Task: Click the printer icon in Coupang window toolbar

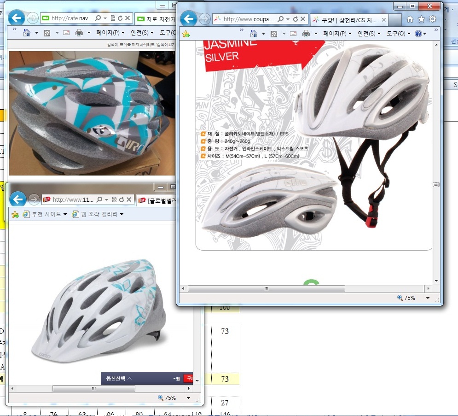Action: [306, 34]
